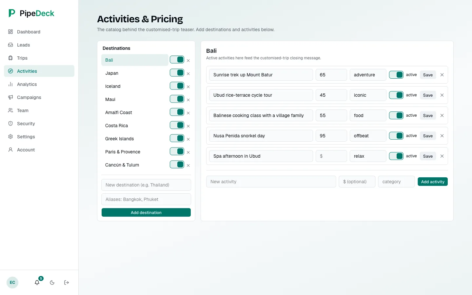472x295 pixels.
Task: Delete Sunrise trek up Mount Batur activity
Action: (442, 75)
